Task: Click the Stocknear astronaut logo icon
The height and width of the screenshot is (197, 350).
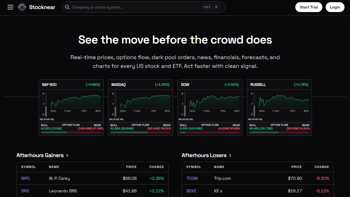Action: pyautogui.click(x=22, y=7)
